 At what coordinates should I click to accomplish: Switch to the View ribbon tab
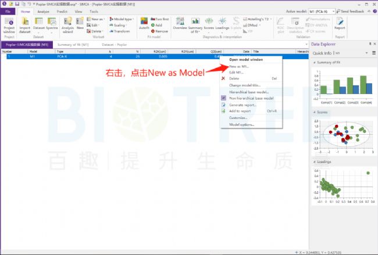click(x=79, y=11)
